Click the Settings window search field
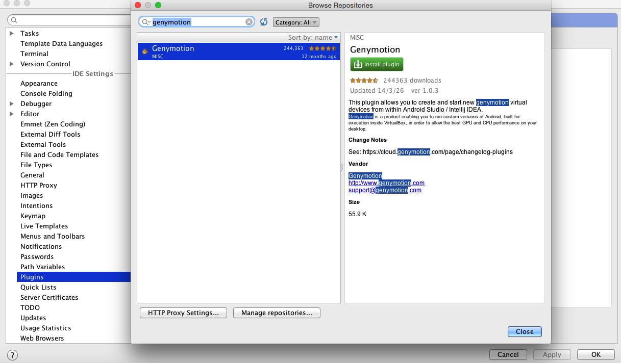This screenshot has width=621, height=363. 69,20
